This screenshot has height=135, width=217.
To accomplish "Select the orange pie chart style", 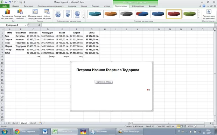I will click(x=111, y=14).
